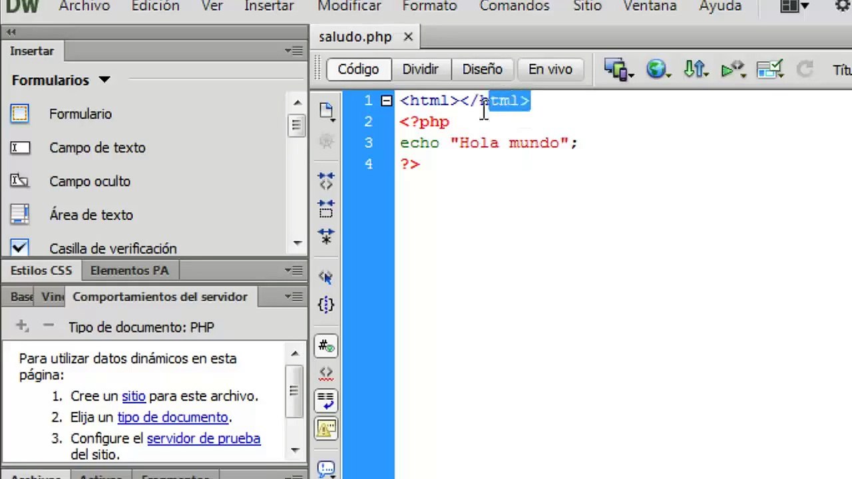
Task: Click the tipo de documento link
Action: [x=172, y=417]
